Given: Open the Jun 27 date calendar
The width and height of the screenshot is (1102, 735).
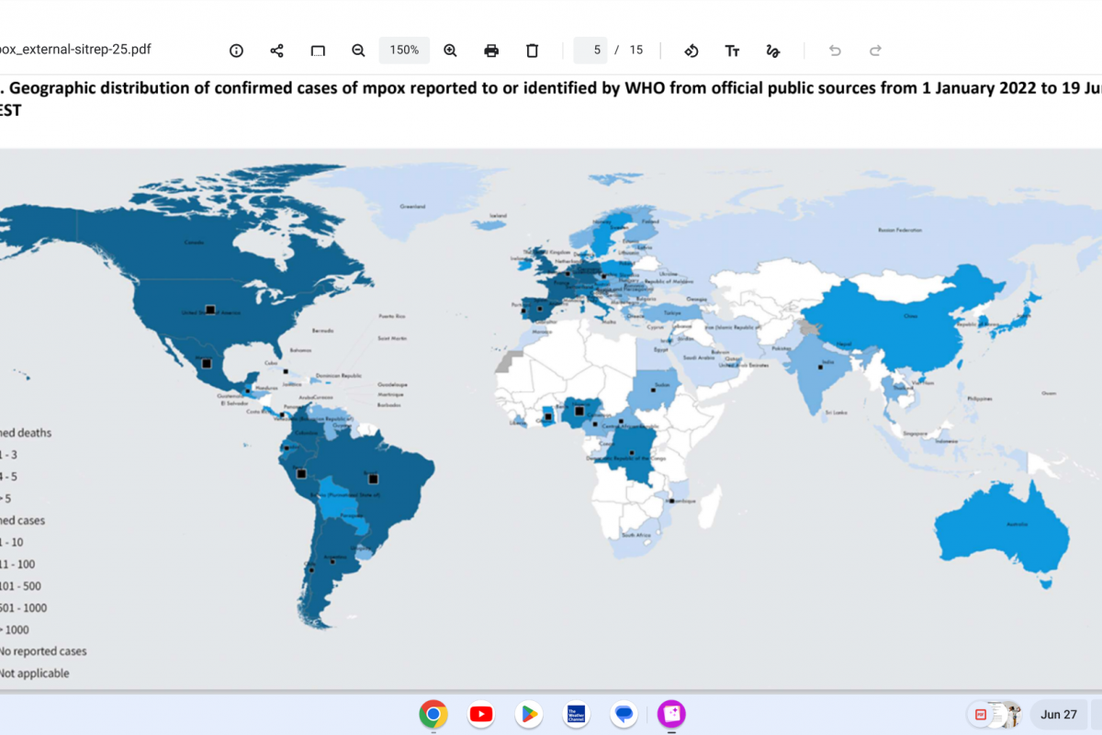Looking at the screenshot, I should (x=1058, y=714).
